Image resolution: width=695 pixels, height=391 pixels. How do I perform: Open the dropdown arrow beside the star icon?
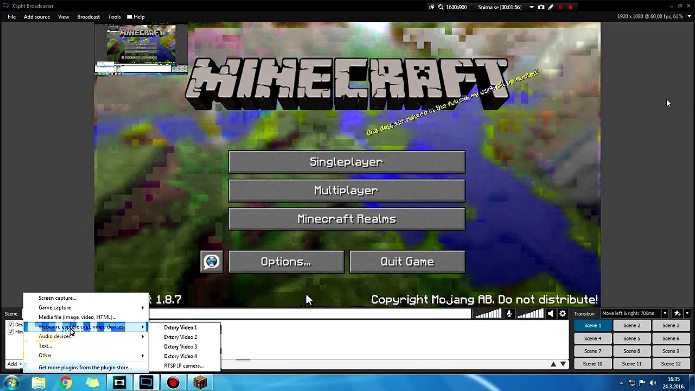pyautogui.click(x=687, y=313)
